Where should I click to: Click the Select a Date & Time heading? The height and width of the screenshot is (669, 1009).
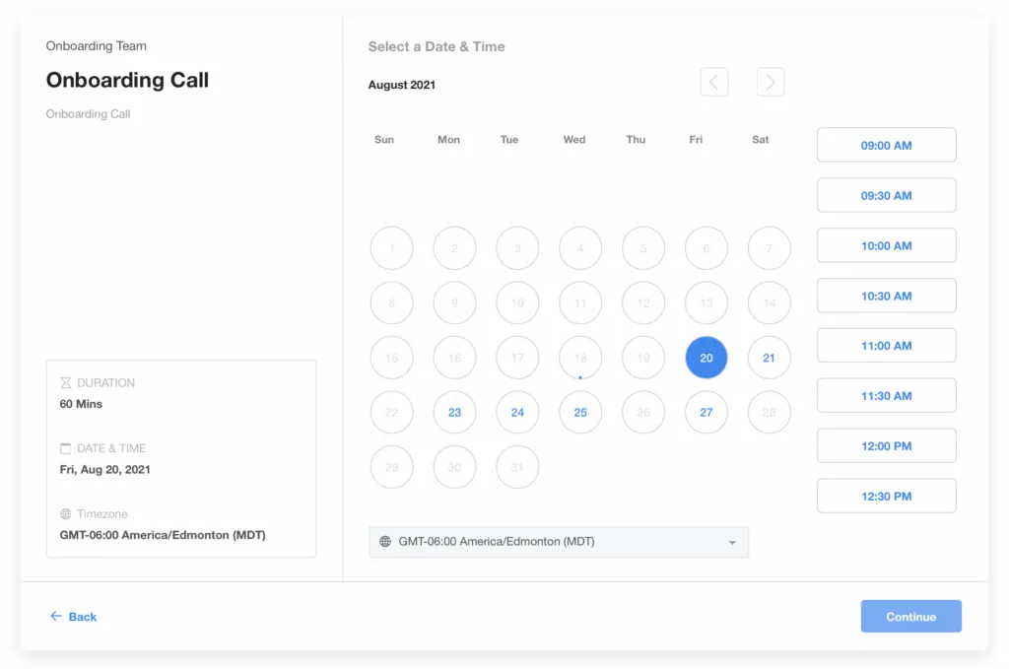[x=437, y=46]
